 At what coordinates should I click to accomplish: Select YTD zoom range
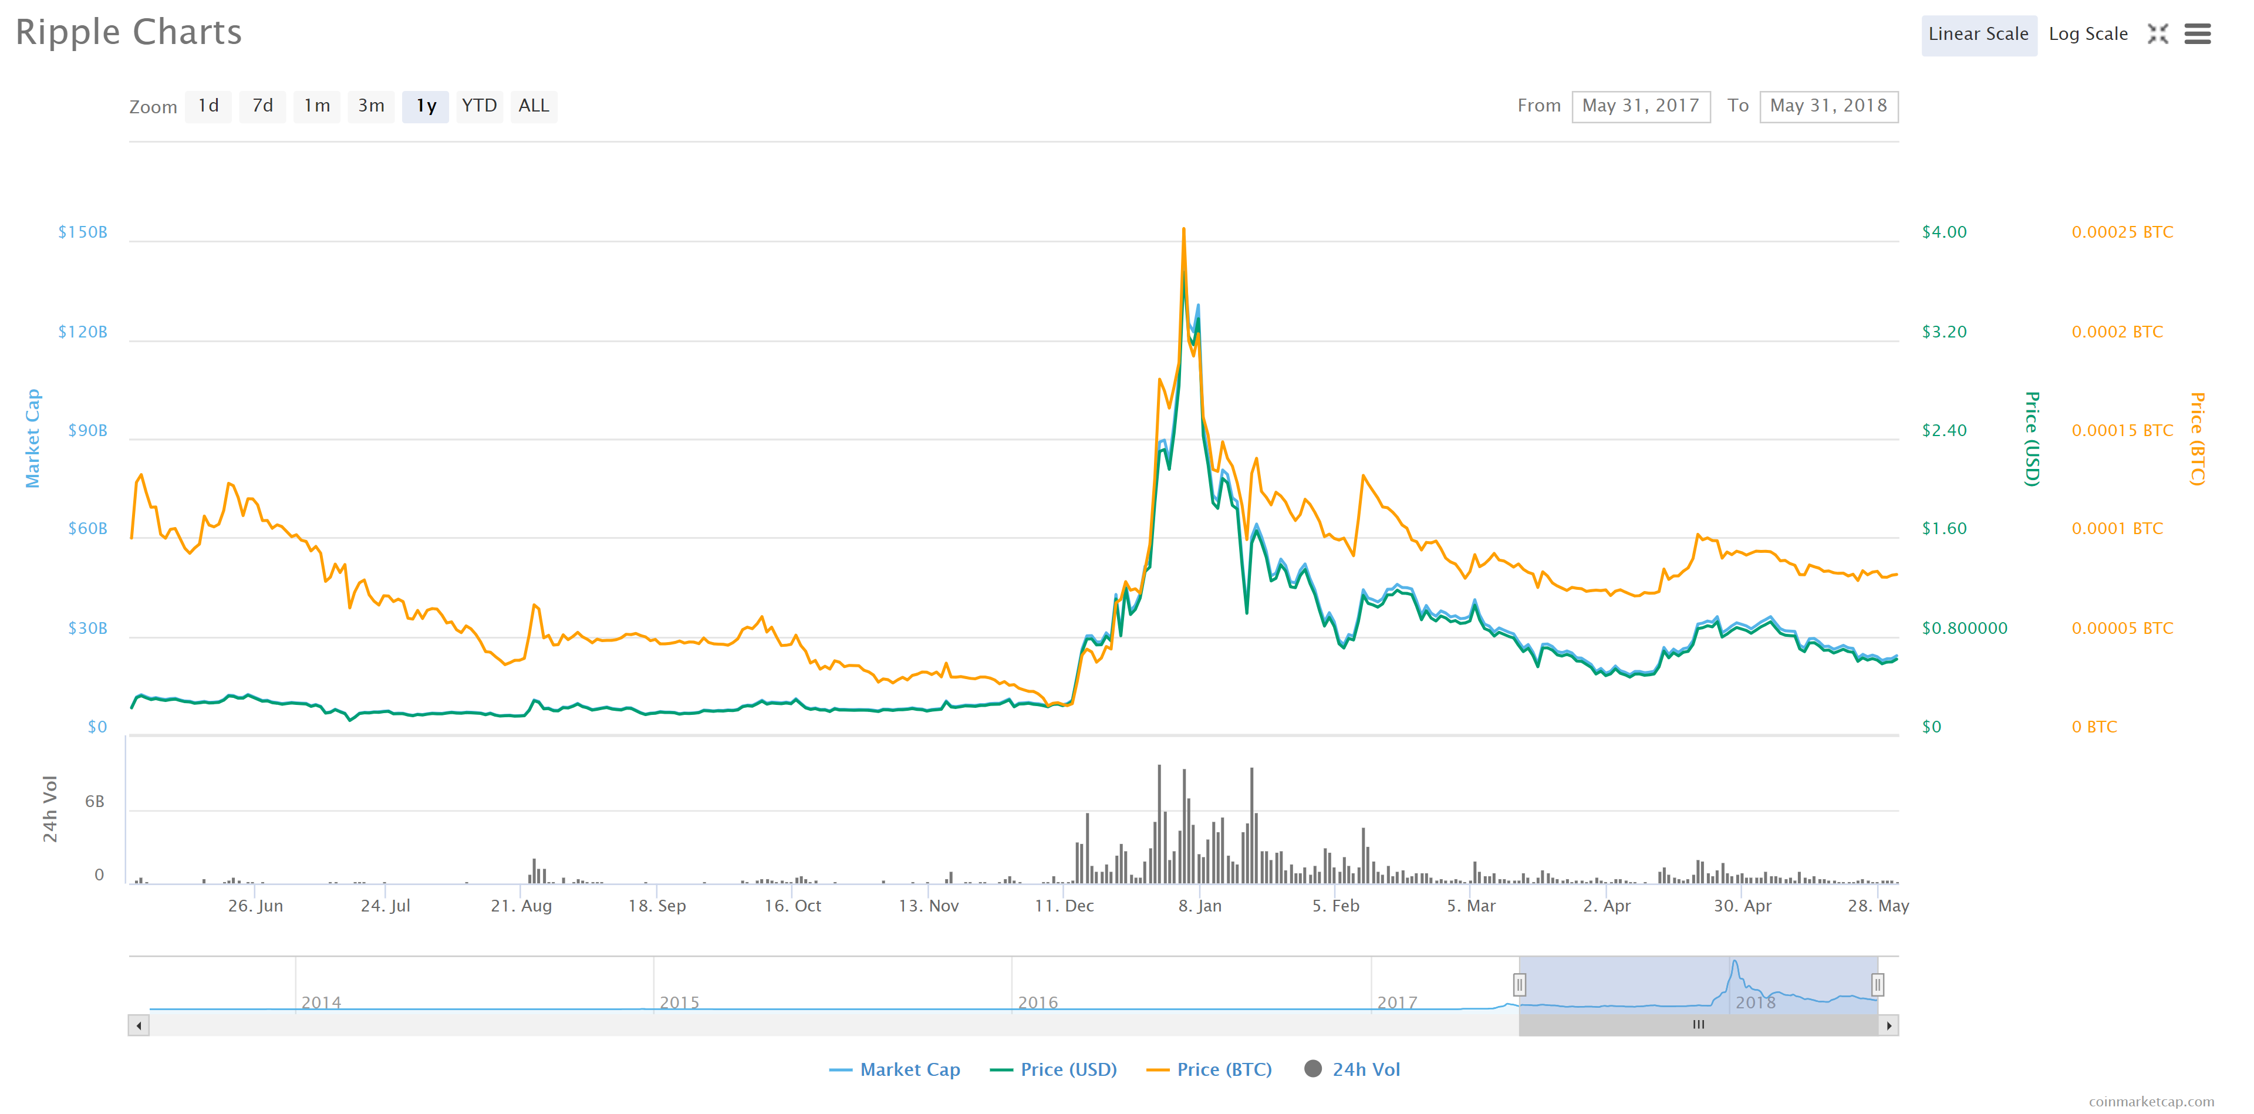[x=480, y=107]
